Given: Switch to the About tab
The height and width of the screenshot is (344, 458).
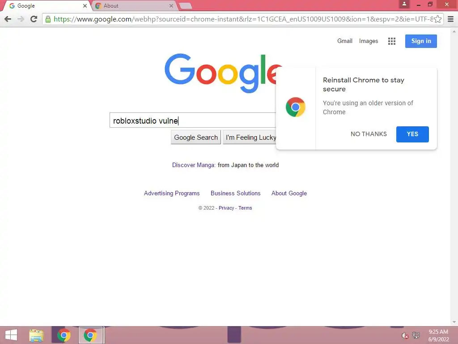Looking at the screenshot, I should pyautogui.click(x=134, y=6).
